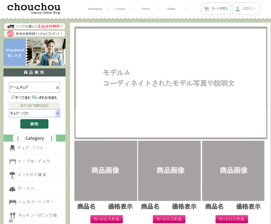271x224 pixels.
Task: Open the シェルフ・ハンガー category link
Action: (36, 202)
